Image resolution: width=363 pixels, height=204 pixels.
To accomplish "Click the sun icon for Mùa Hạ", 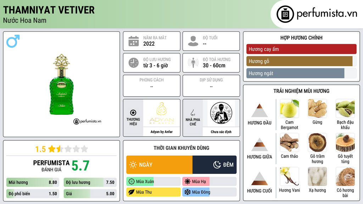I will coord(188,182).
